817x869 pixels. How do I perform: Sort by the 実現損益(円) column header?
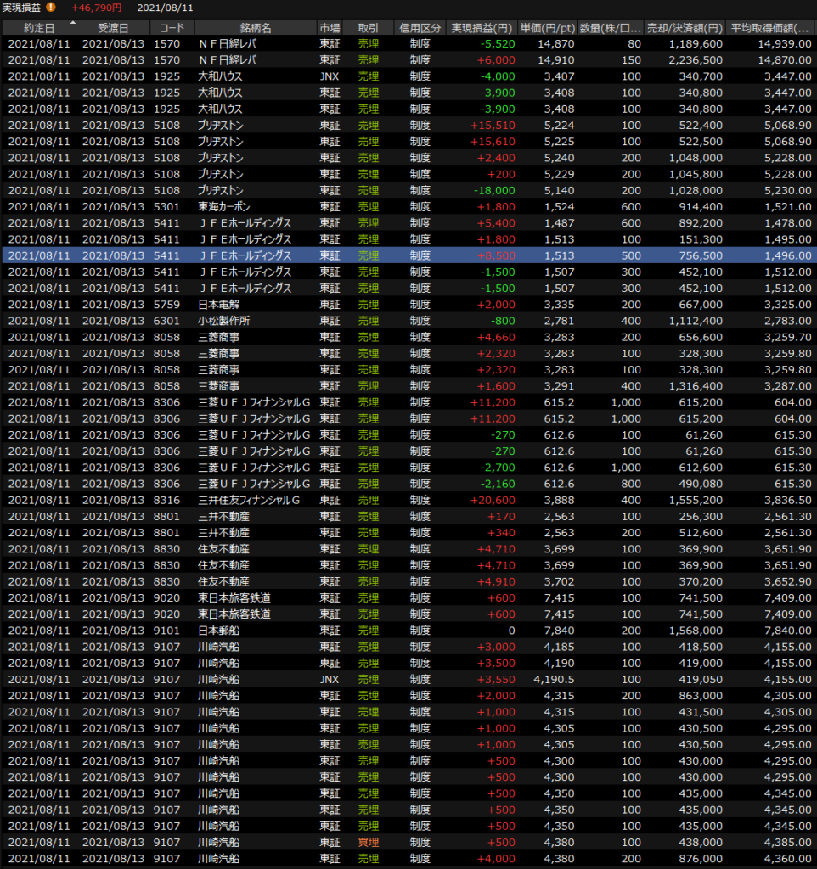pyautogui.click(x=482, y=27)
